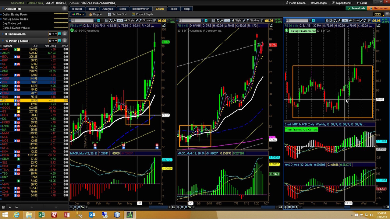The width and height of the screenshot is (390, 219).
Task: Open the 12 Pinning Stocks watchlist menu
Action: pyautogui.click(x=65, y=41)
